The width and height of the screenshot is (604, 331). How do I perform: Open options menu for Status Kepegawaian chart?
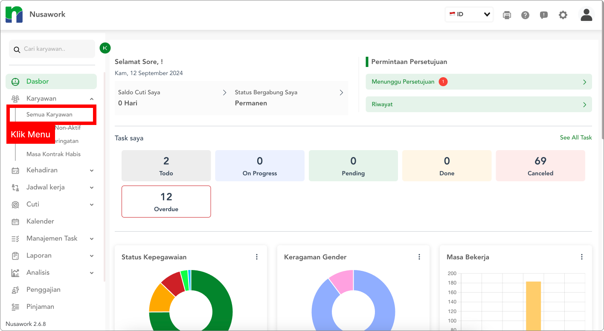[x=257, y=257]
